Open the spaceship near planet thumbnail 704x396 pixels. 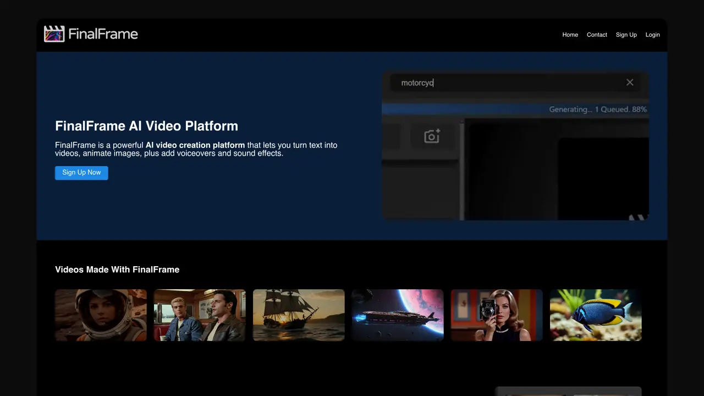pyautogui.click(x=398, y=315)
